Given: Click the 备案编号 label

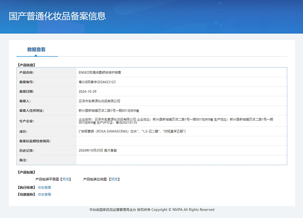Looking at the screenshot, I should click(x=27, y=82).
